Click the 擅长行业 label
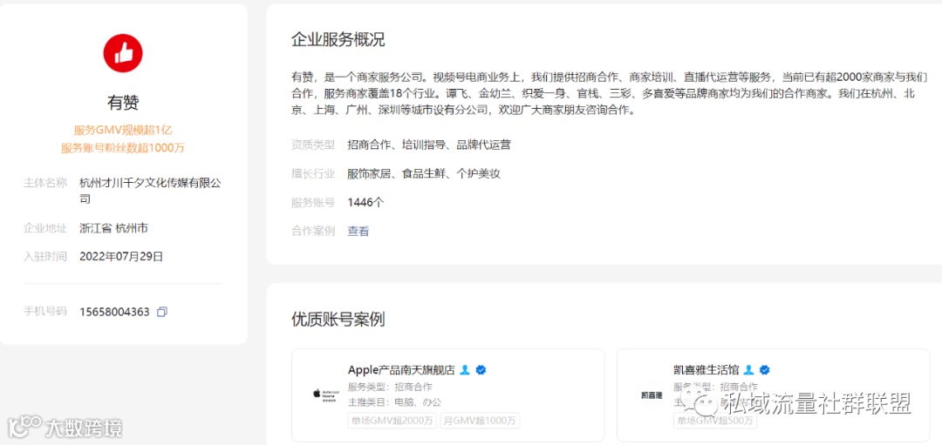942x445 pixels. click(x=313, y=174)
